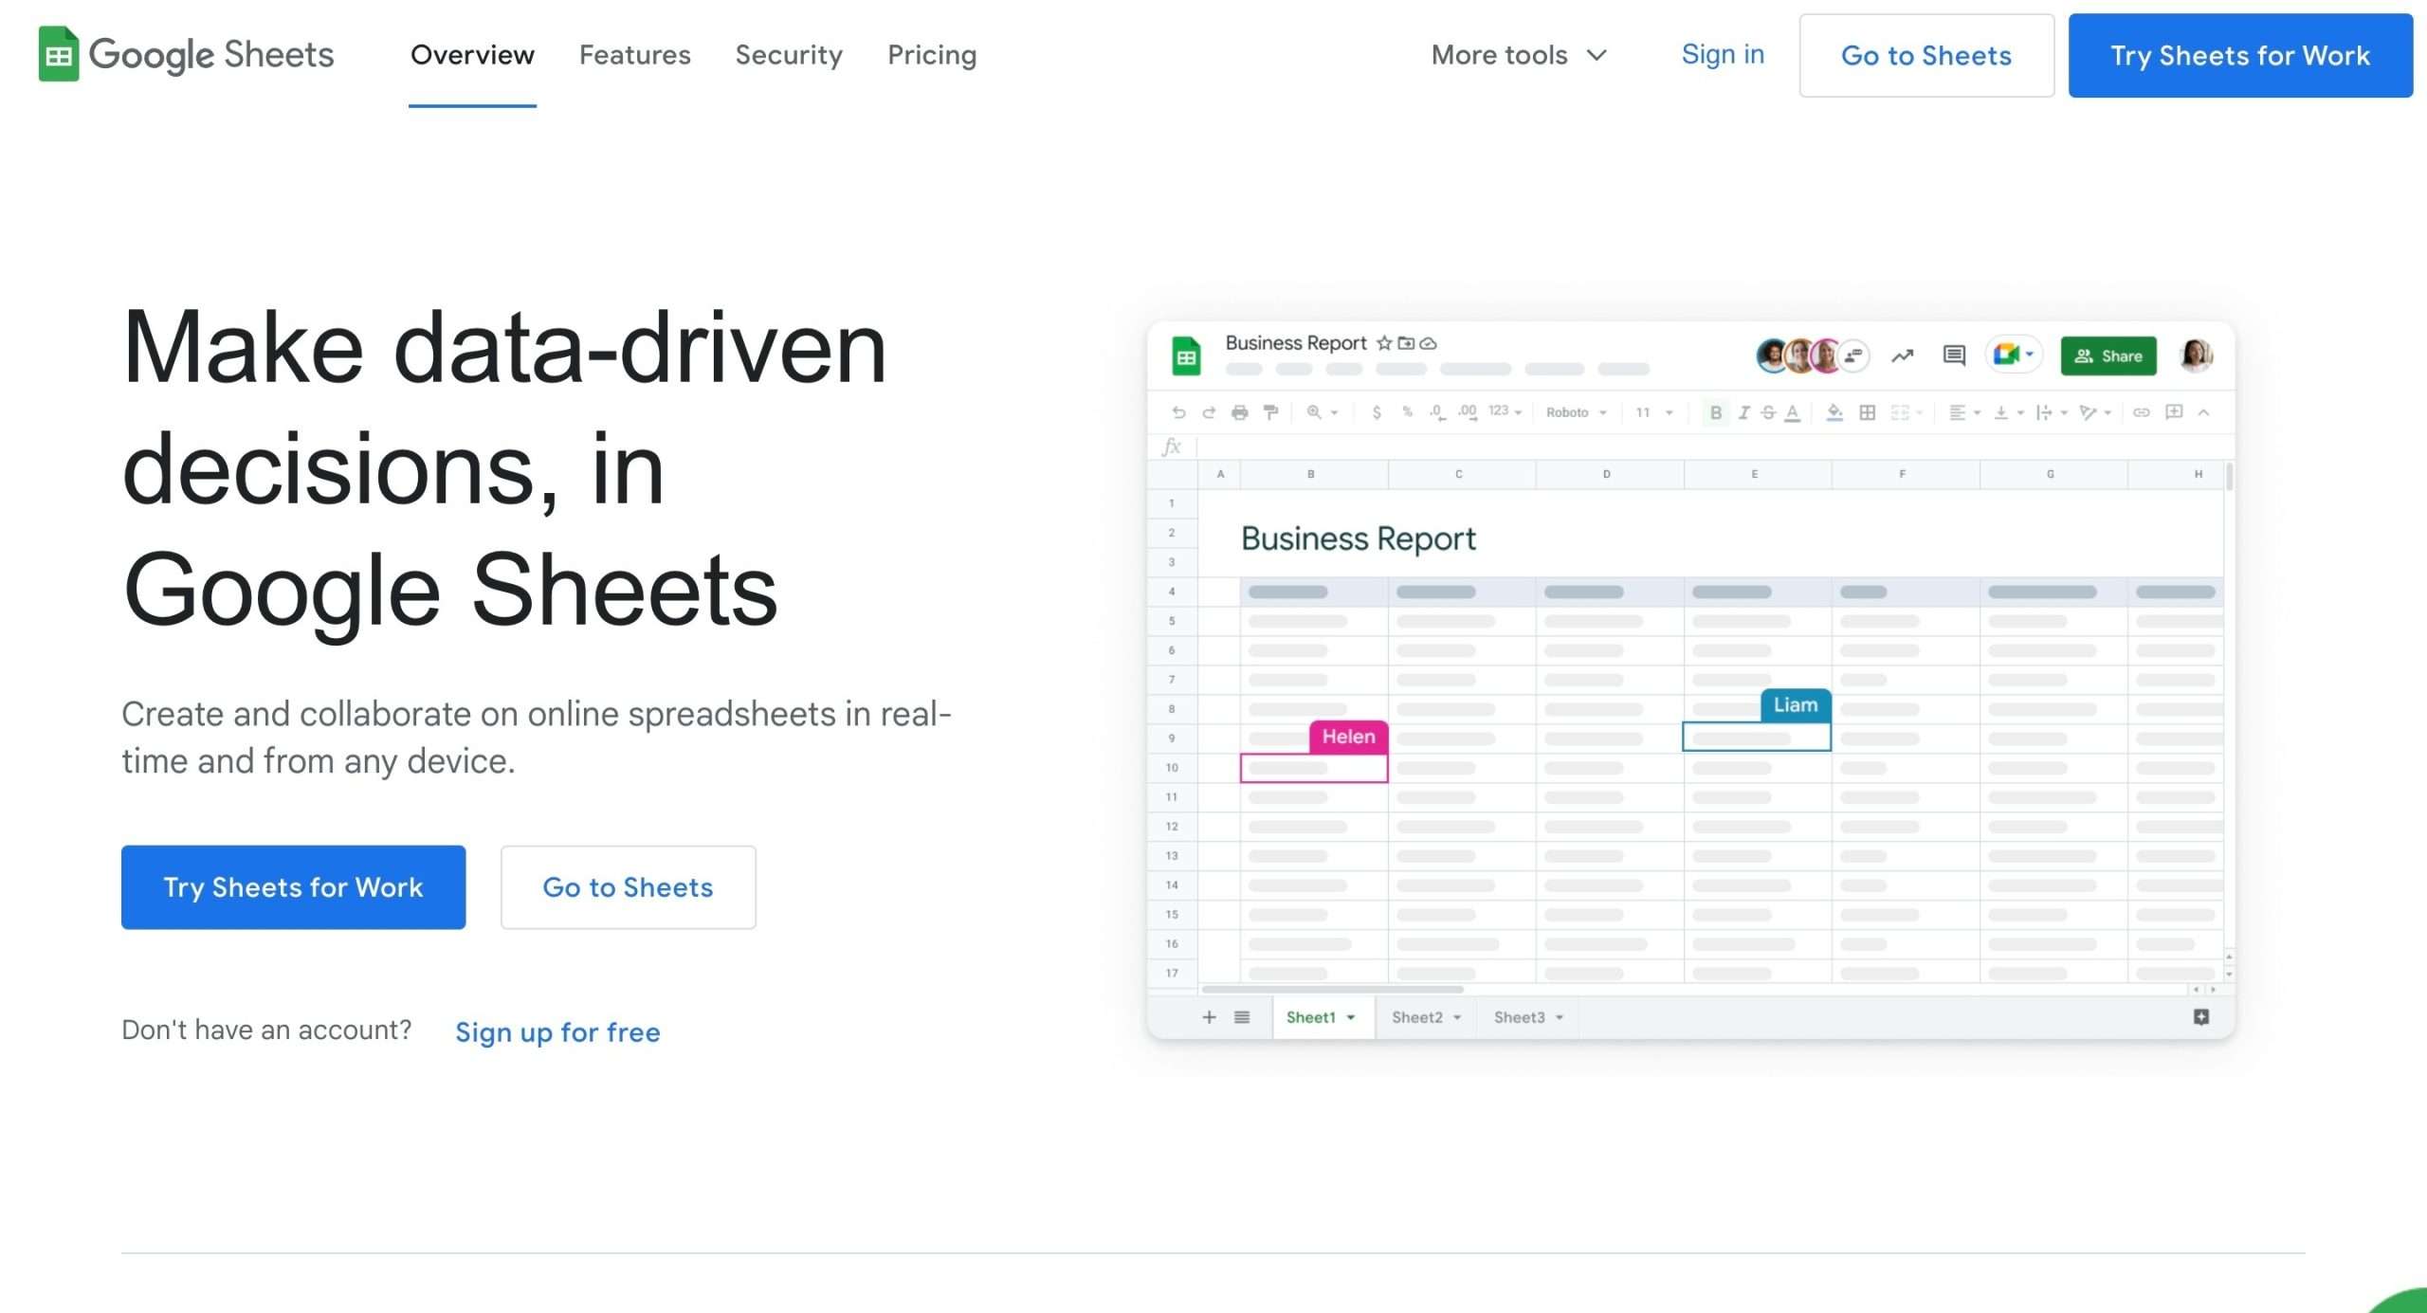Image resolution: width=2427 pixels, height=1313 pixels.
Task: Click the activity trend arrow icon
Action: pyautogui.click(x=1902, y=356)
